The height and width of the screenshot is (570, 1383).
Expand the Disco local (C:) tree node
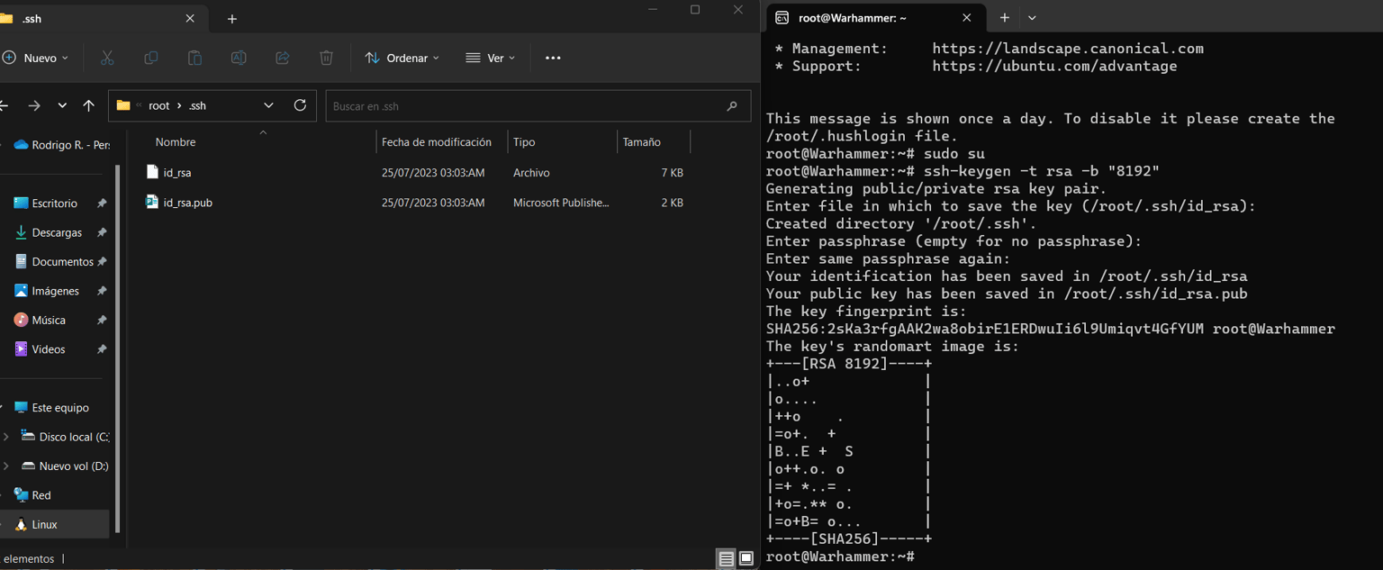[6, 437]
